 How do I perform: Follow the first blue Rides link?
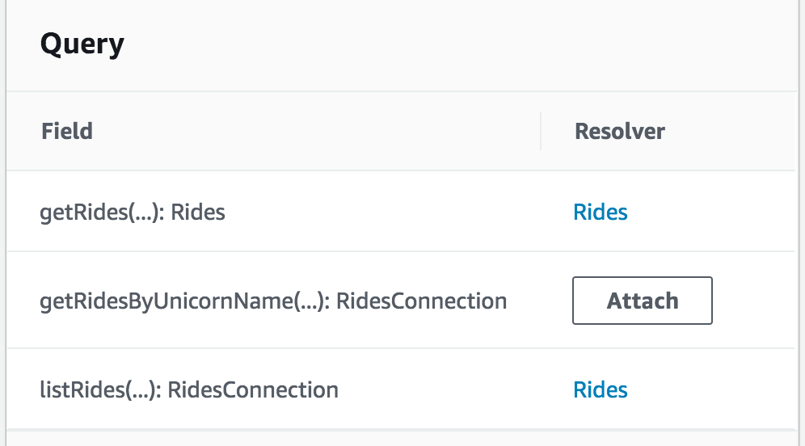coord(601,212)
